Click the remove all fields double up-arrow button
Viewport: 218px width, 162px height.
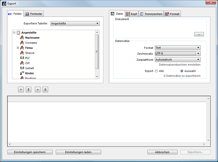[x=45, y=90]
